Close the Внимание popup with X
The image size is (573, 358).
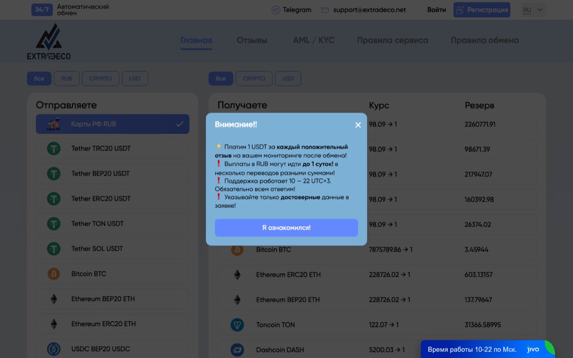pos(358,125)
